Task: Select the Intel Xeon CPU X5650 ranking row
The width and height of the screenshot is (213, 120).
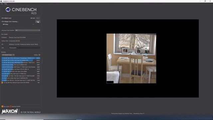Action: (21, 71)
